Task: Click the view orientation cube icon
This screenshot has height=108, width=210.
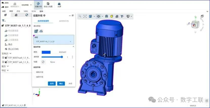Action: click(x=90, y=16)
